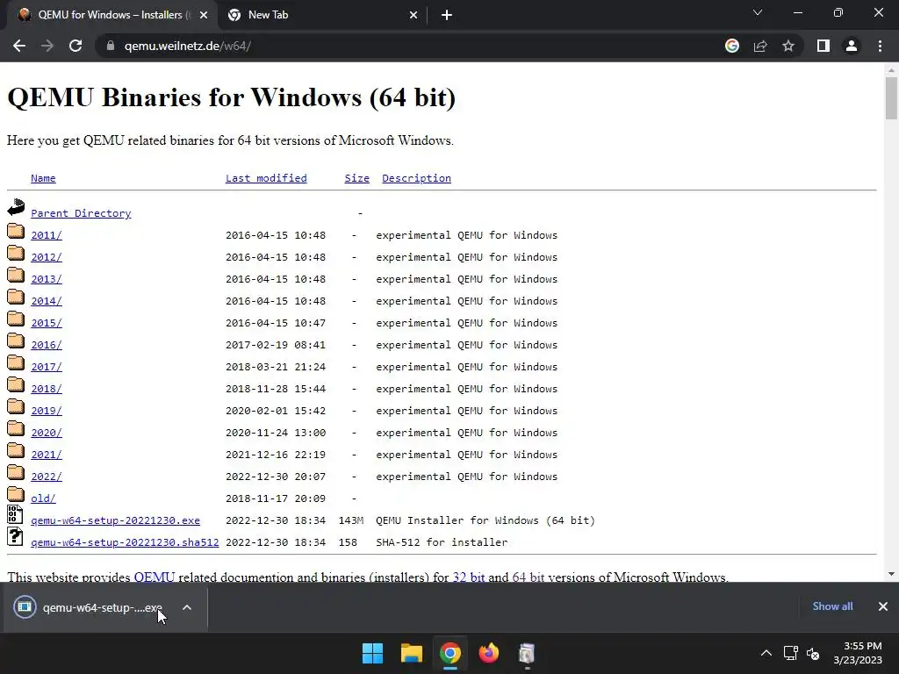The width and height of the screenshot is (899, 674).
Task: Open the Google account icon in address bar
Action: click(731, 46)
